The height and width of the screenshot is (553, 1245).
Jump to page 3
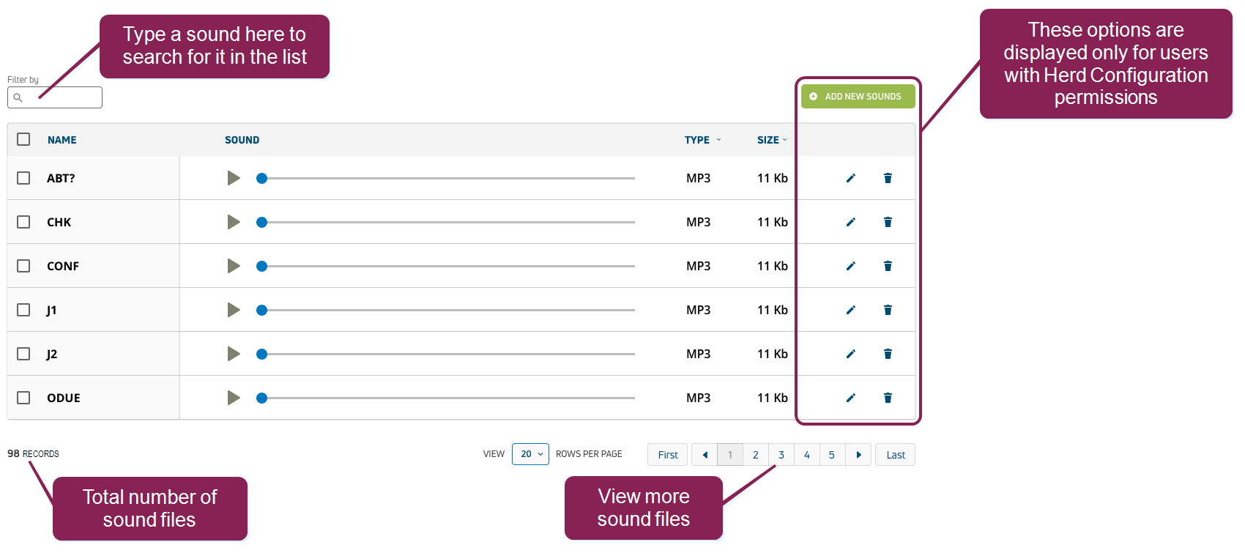[781, 455]
